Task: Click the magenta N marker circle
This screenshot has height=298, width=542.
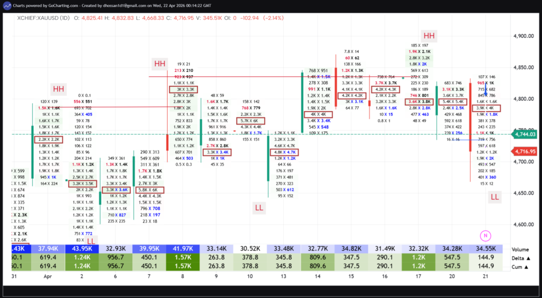Action: (x=485, y=236)
